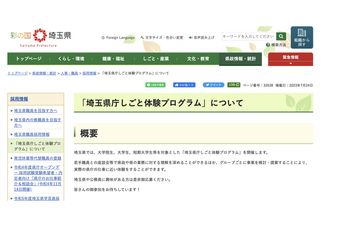This screenshot has width=341, height=227.
Task: Click the Saitama Prefecture logo
Action: coord(40,38)
